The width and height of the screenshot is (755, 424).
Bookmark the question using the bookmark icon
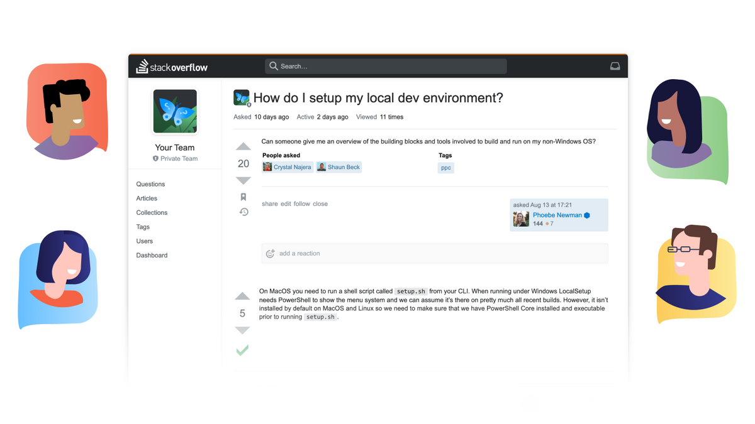coord(243,197)
